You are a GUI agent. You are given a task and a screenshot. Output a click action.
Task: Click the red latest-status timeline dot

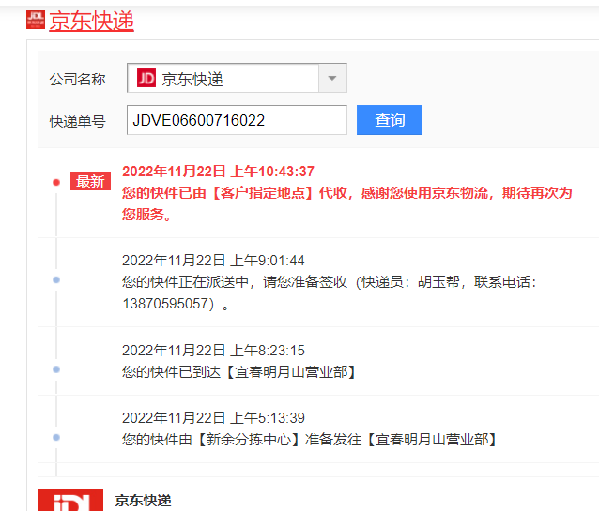56,183
